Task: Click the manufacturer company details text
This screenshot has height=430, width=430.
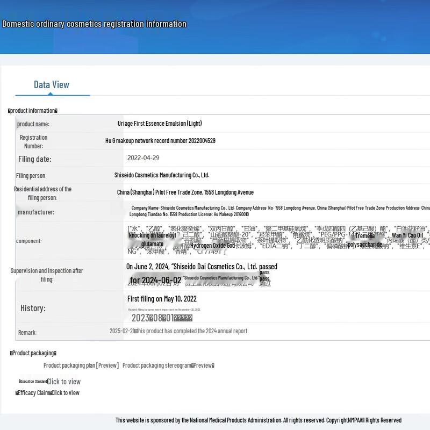Action: 279,211
